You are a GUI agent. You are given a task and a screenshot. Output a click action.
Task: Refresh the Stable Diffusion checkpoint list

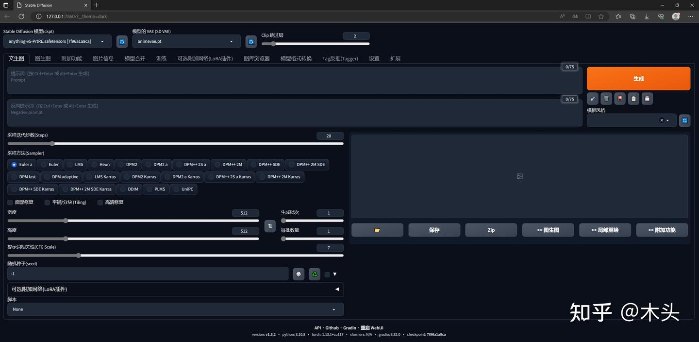click(x=122, y=42)
